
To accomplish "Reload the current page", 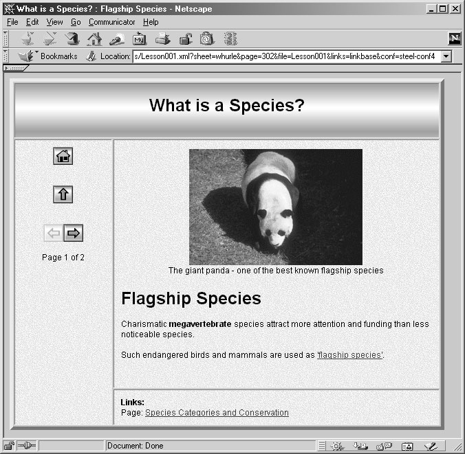I will pyautogui.click(x=72, y=39).
